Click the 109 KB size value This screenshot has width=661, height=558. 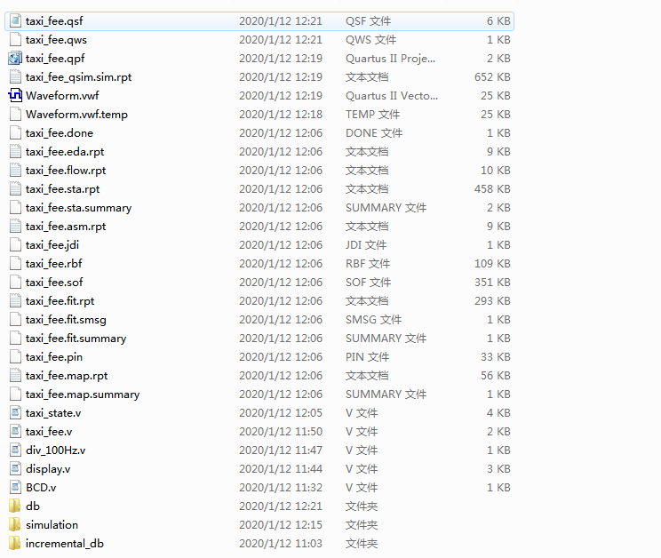(492, 263)
